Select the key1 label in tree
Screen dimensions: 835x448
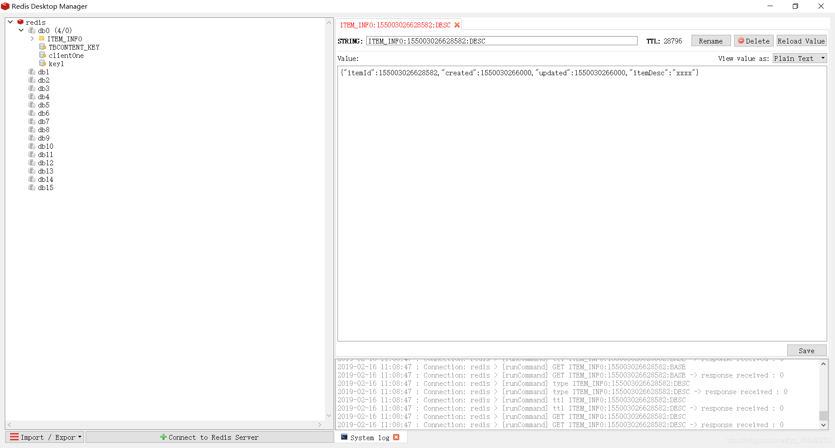[x=56, y=64]
